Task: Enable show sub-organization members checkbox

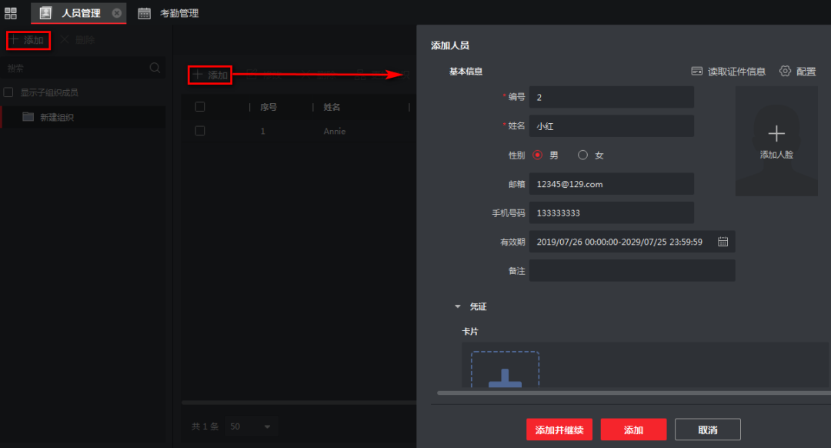Action: (x=9, y=92)
